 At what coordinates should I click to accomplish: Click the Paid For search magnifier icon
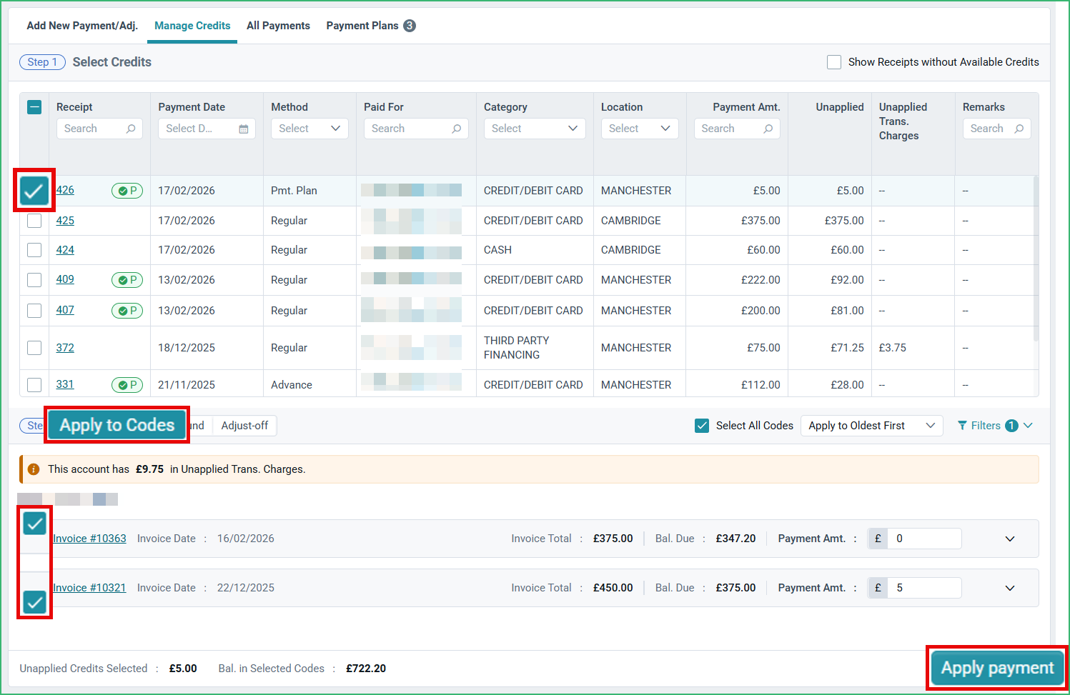pyautogui.click(x=457, y=129)
